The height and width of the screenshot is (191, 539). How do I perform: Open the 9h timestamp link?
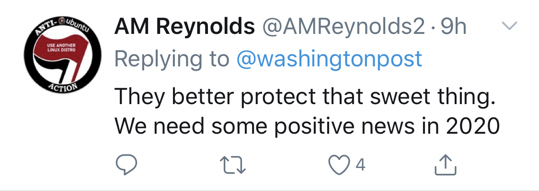[453, 28]
